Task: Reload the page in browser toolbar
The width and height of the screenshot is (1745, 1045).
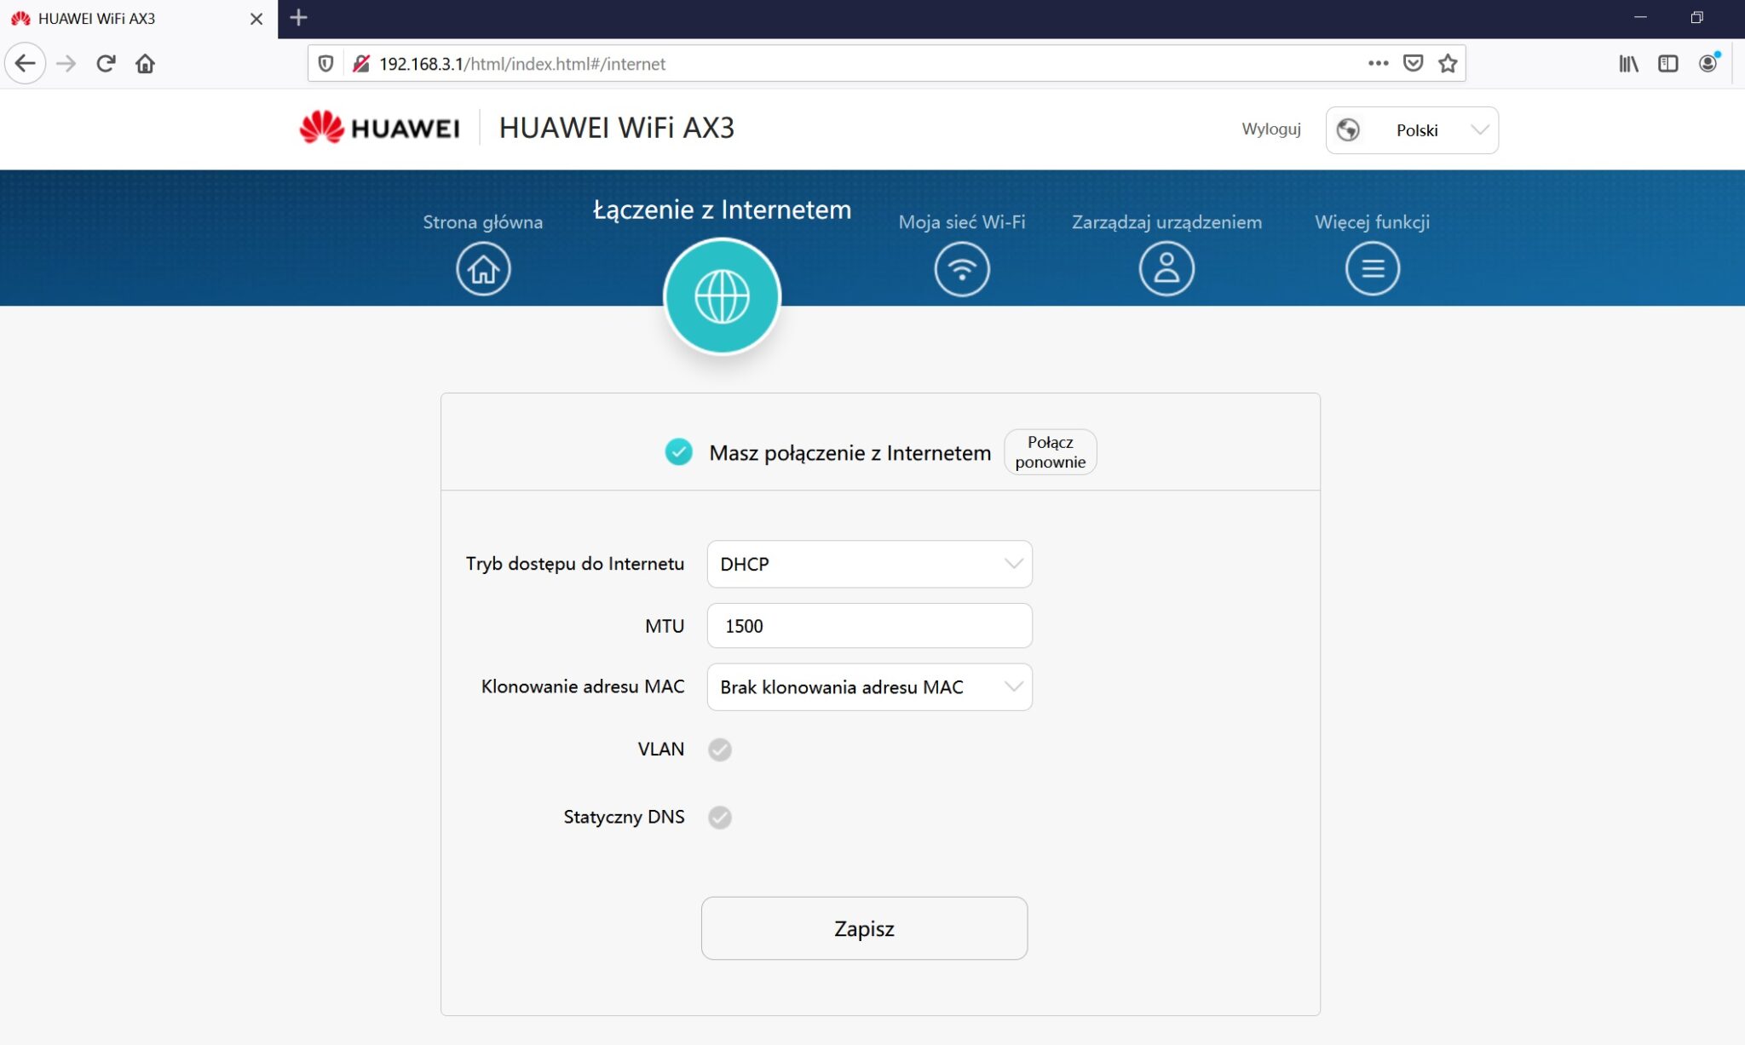Action: pyautogui.click(x=106, y=64)
